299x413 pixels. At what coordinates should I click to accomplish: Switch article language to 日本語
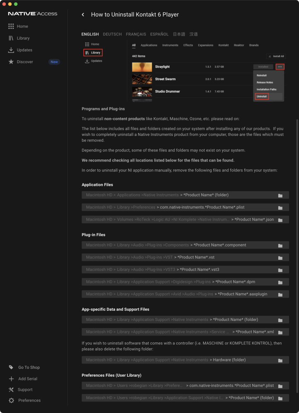(179, 34)
